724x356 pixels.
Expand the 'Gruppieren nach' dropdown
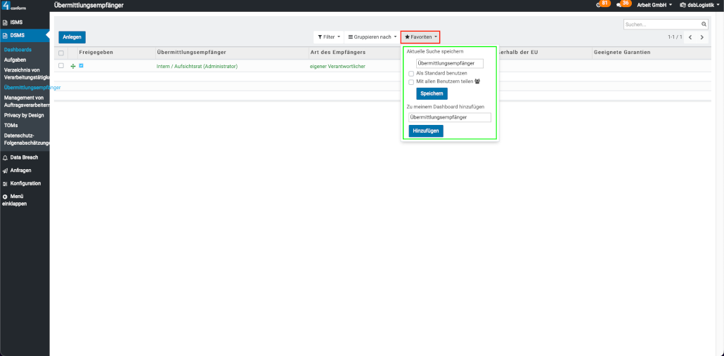(x=373, y=37)
